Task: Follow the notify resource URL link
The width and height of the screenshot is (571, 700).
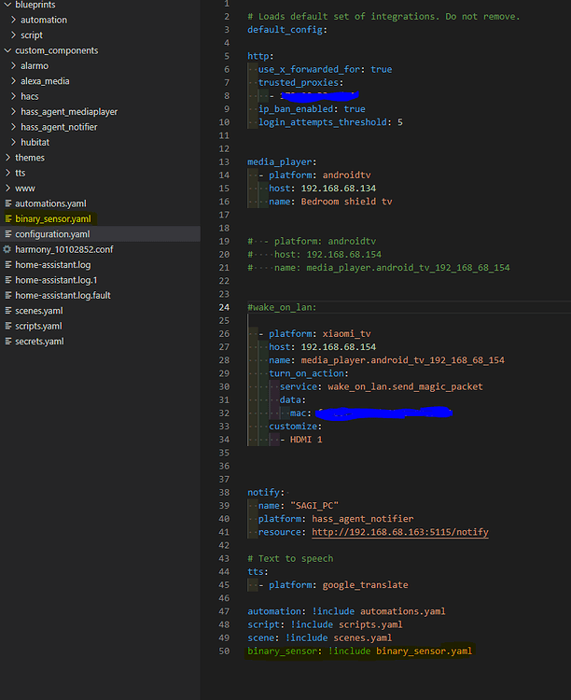Action: tap(399, 532)
